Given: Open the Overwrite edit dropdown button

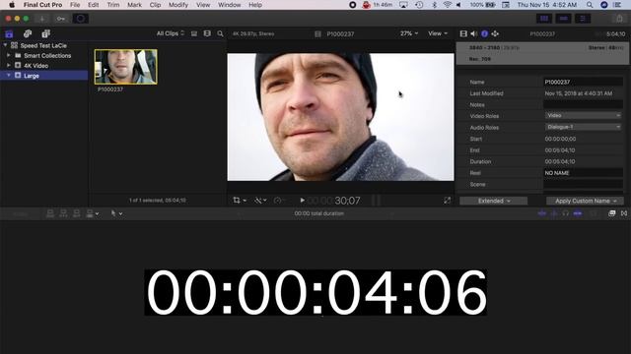Looking at the screenshot, I should 92,213.
